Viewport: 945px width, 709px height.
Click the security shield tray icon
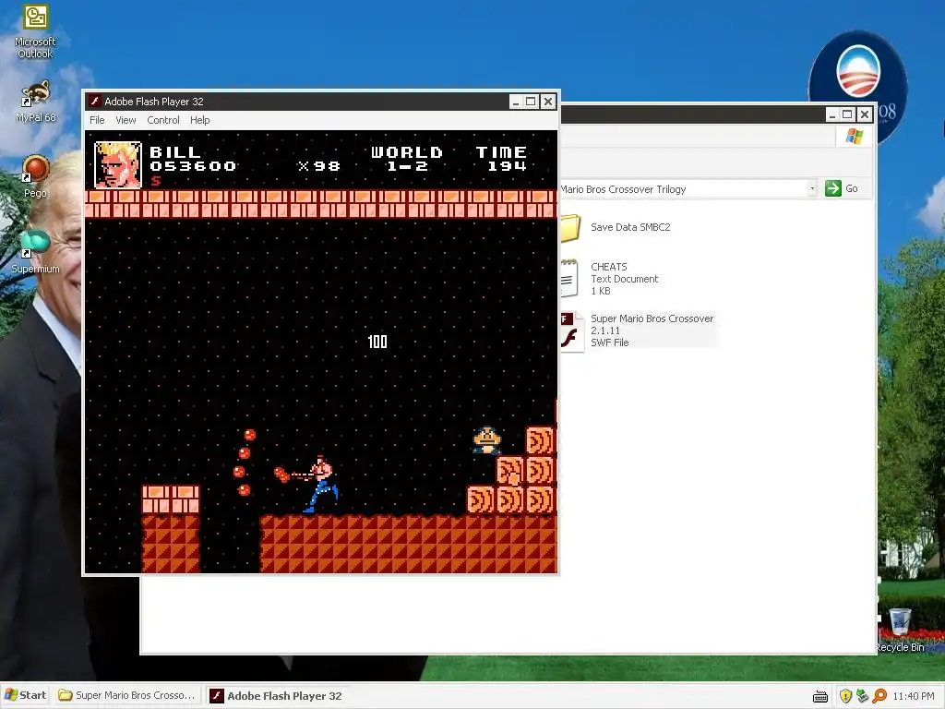tap(845, 696)
